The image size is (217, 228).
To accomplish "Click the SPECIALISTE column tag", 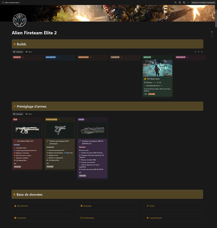I will pyautogui.click(x=181, y=57).
